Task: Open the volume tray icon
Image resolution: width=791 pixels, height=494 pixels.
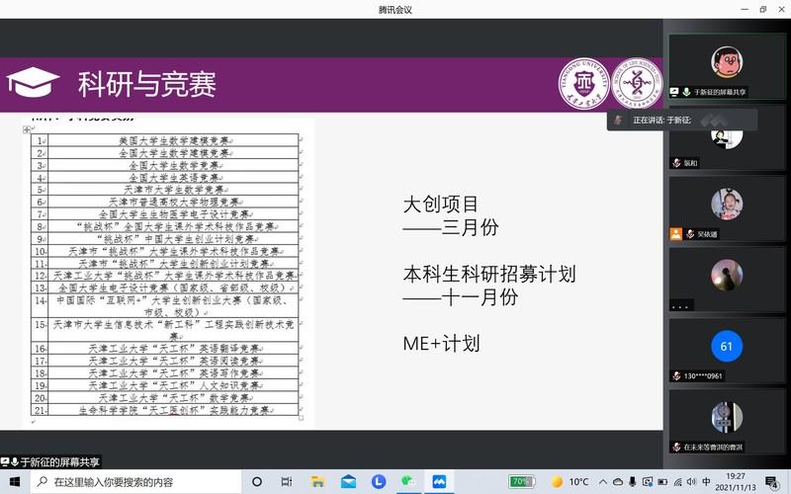Action: pyautogui.click(x=691, y=482)
